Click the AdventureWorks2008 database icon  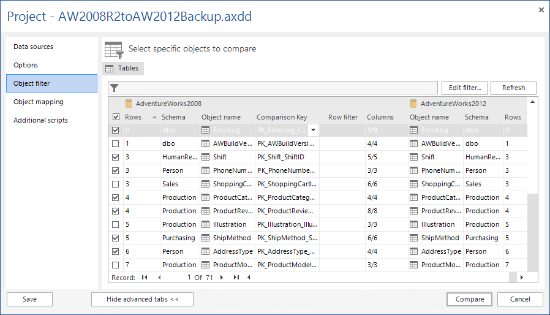[129, 104]
